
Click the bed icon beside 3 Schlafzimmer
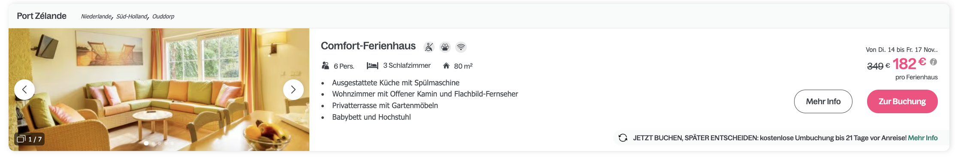(x=372, y=66)
